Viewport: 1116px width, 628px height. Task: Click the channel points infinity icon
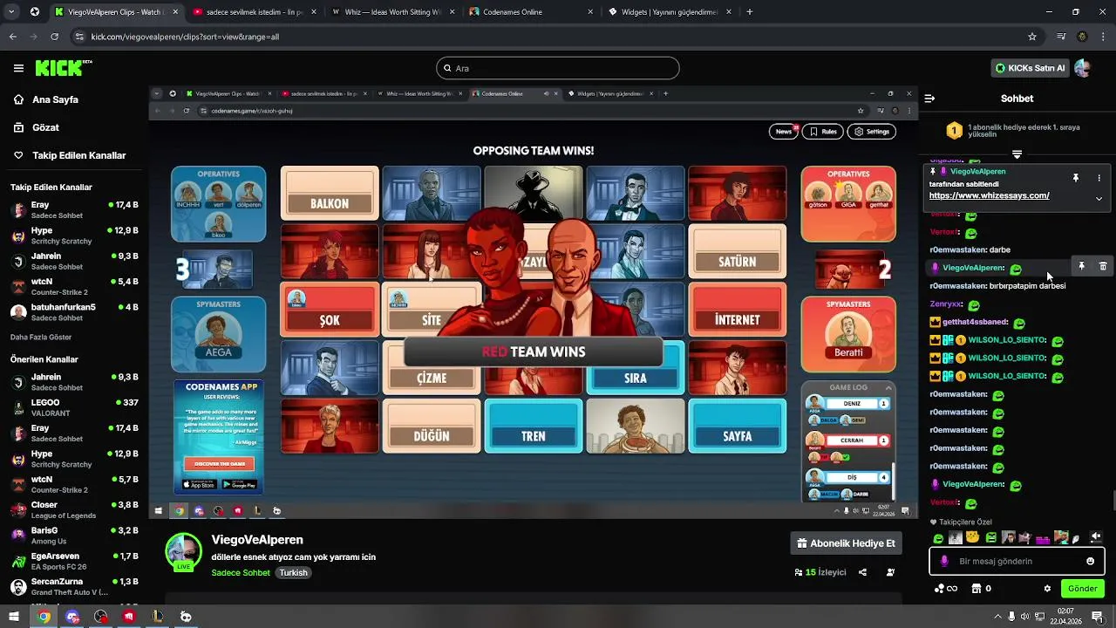point(945,589)
